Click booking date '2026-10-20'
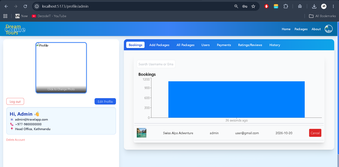 [x=284, y=133]
